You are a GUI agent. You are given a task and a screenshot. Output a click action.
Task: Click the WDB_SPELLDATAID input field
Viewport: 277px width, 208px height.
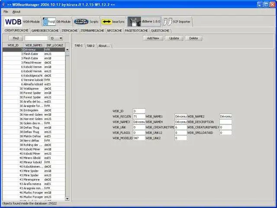[x=225, y=133]
